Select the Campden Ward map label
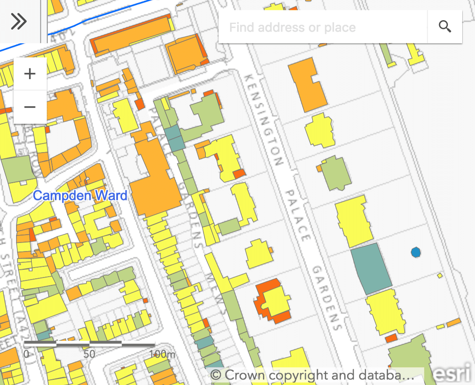Viewport: 475px width, 385px height. point(80,195)
